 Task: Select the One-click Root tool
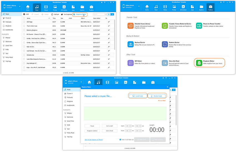point(165,63)
